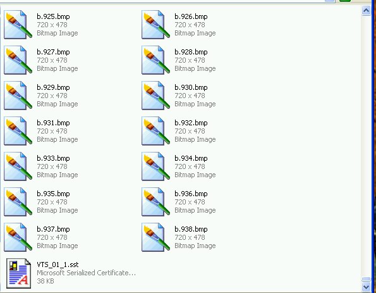Select the b.938.bmp bitmap icon
This screenshot has width=376, height=293.
click(x=155, y=237)
